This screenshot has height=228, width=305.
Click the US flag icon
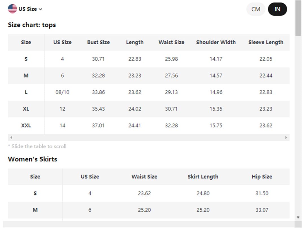pyautogui.click(x=12, y=9)
